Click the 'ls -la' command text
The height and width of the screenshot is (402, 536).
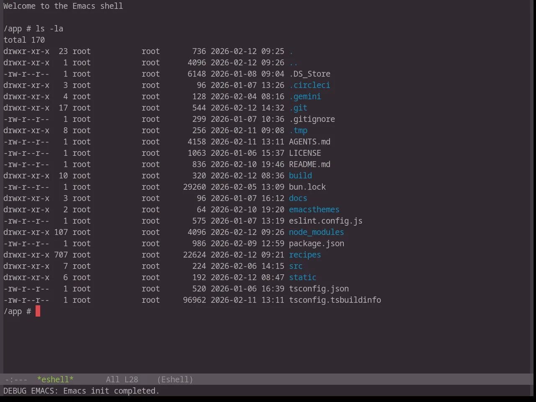(x=49, y=28)
